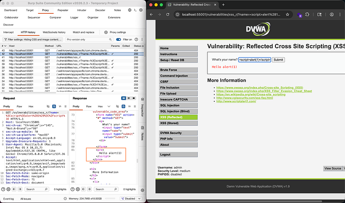Open DVWA Security menu item
The image size is (345, 203).
click(x=178, y=133)
